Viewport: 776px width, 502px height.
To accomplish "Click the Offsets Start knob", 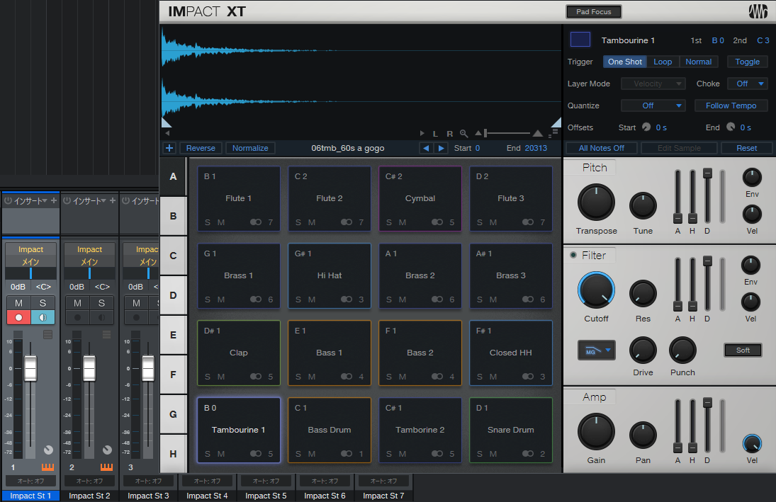I will pos(646,127).
